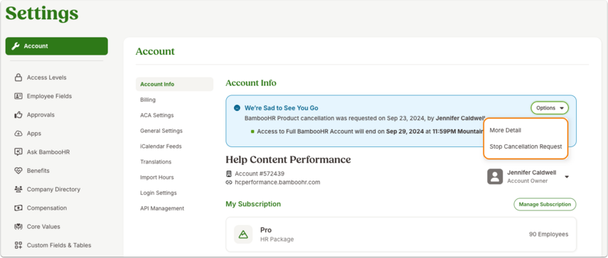Open the Options dropdown in the banner

550,108
